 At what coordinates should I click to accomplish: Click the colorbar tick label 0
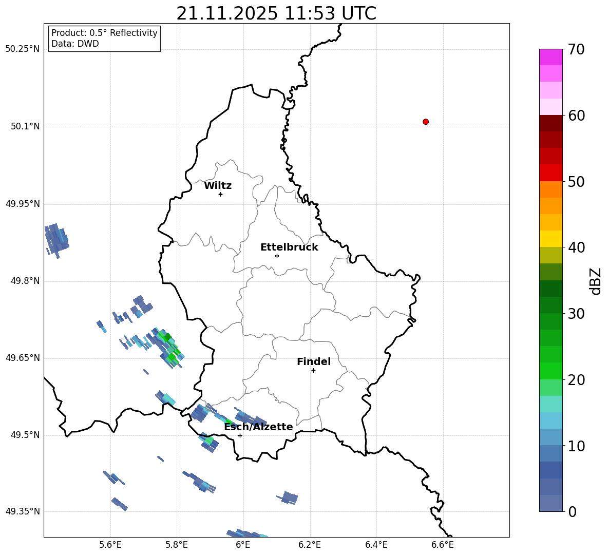(573, 512)
